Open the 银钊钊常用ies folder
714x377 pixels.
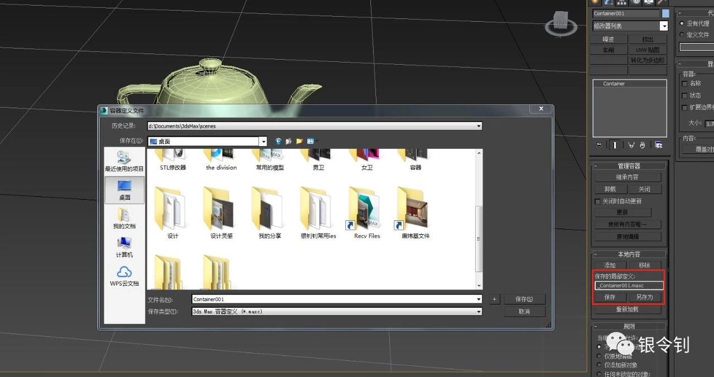click(319, 213)
